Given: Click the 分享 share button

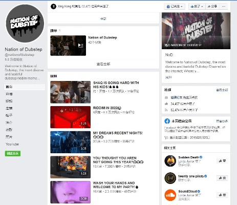Looking at the screenshot, I should point(212,7).
